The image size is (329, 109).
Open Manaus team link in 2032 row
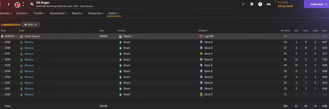29,83
